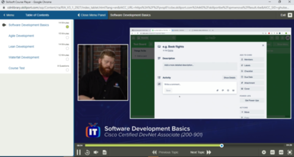Viewport: 294px width, 157px height.
Task: Click the Previous Topic double-arrow icon
Action: [154, 152]
